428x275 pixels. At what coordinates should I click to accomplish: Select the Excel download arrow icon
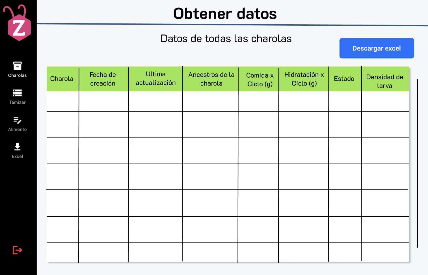(17, 147)
